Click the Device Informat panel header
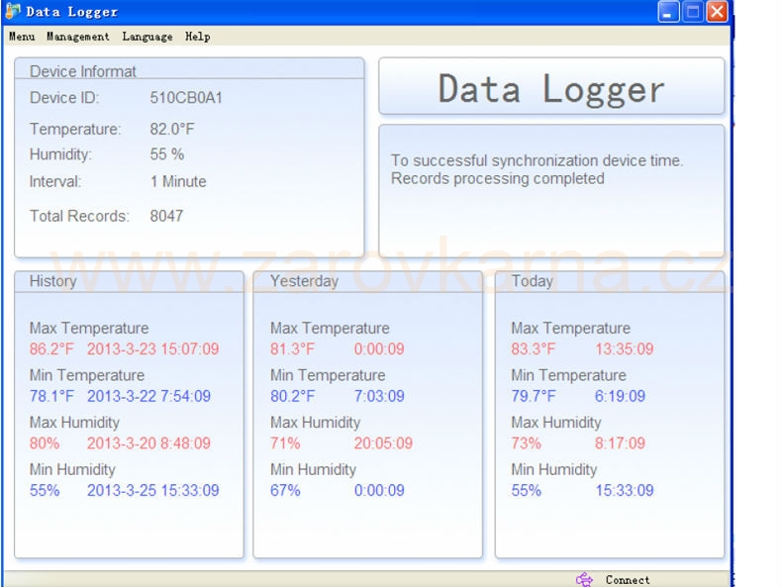Viewport: 782px width, 587px height. coord(189,70)
